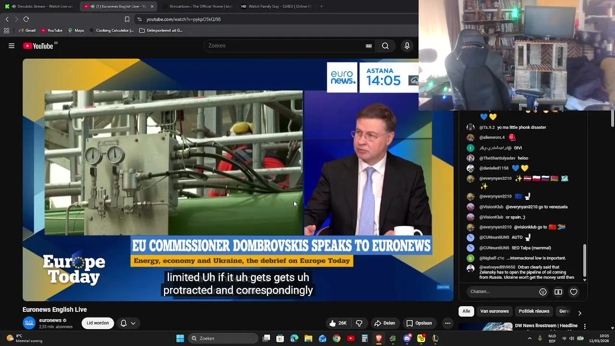Select the Alle filter chip
The image size is (615, 346).
(x=466, y=311)
